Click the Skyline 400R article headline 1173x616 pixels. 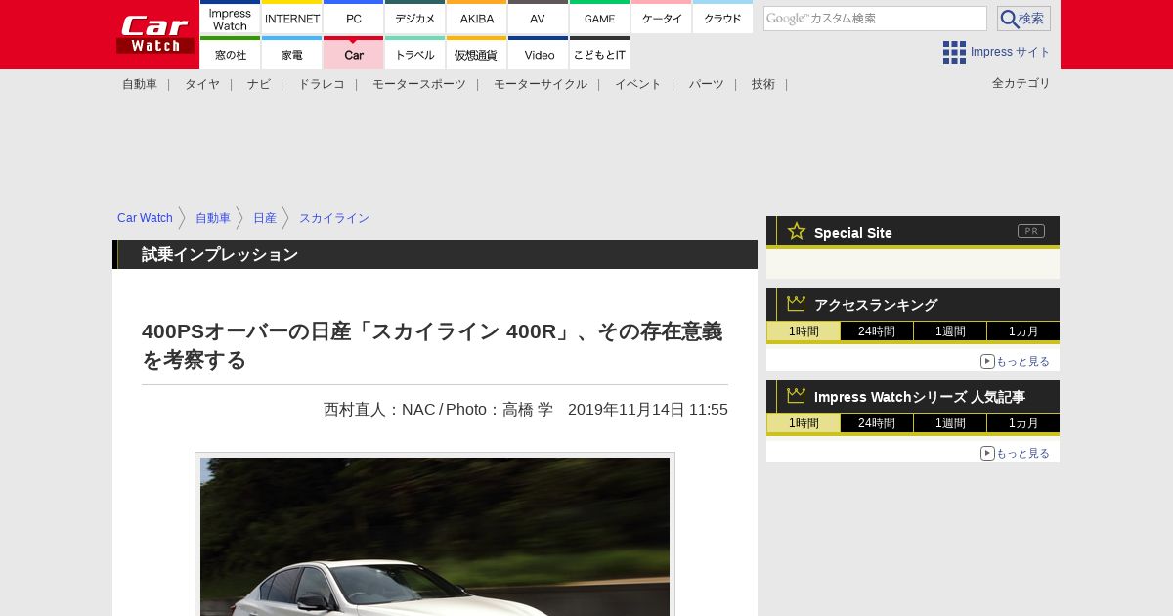[x=435, y=345]
